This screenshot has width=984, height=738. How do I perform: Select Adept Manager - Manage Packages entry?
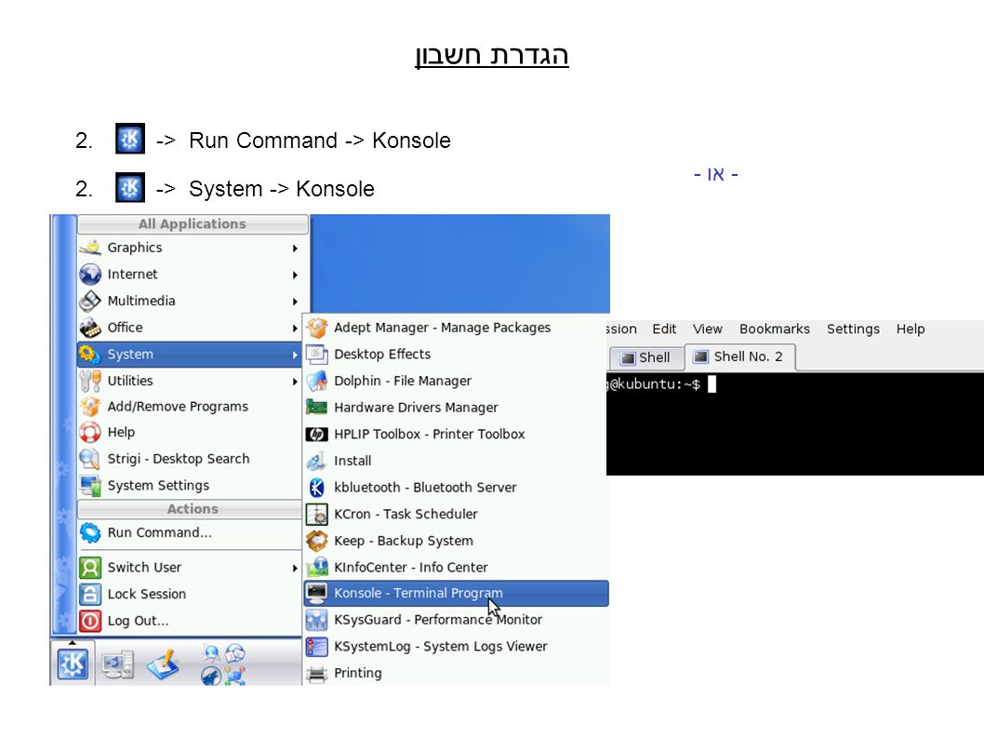(457, 328)
